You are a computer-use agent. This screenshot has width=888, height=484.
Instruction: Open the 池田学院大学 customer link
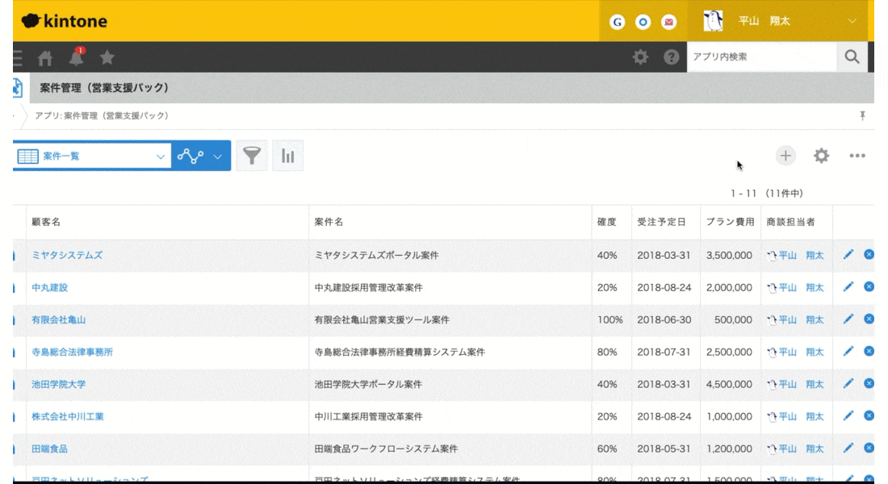[58, 384]
